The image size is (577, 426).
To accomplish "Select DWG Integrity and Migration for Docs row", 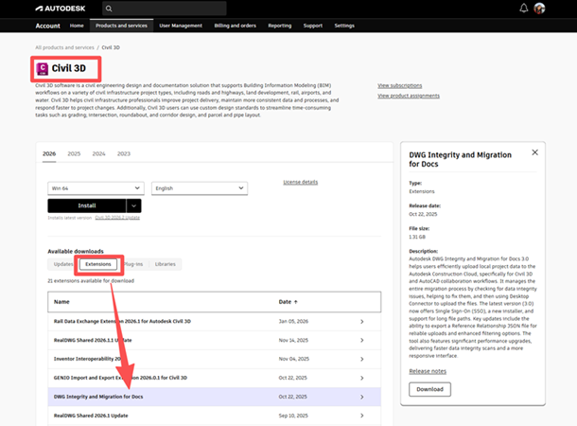I will [214, 397].
